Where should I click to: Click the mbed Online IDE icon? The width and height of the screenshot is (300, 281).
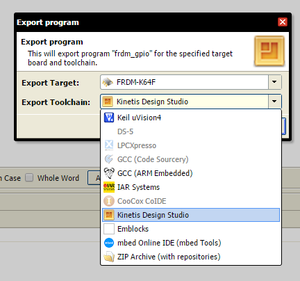click(109, 243)
